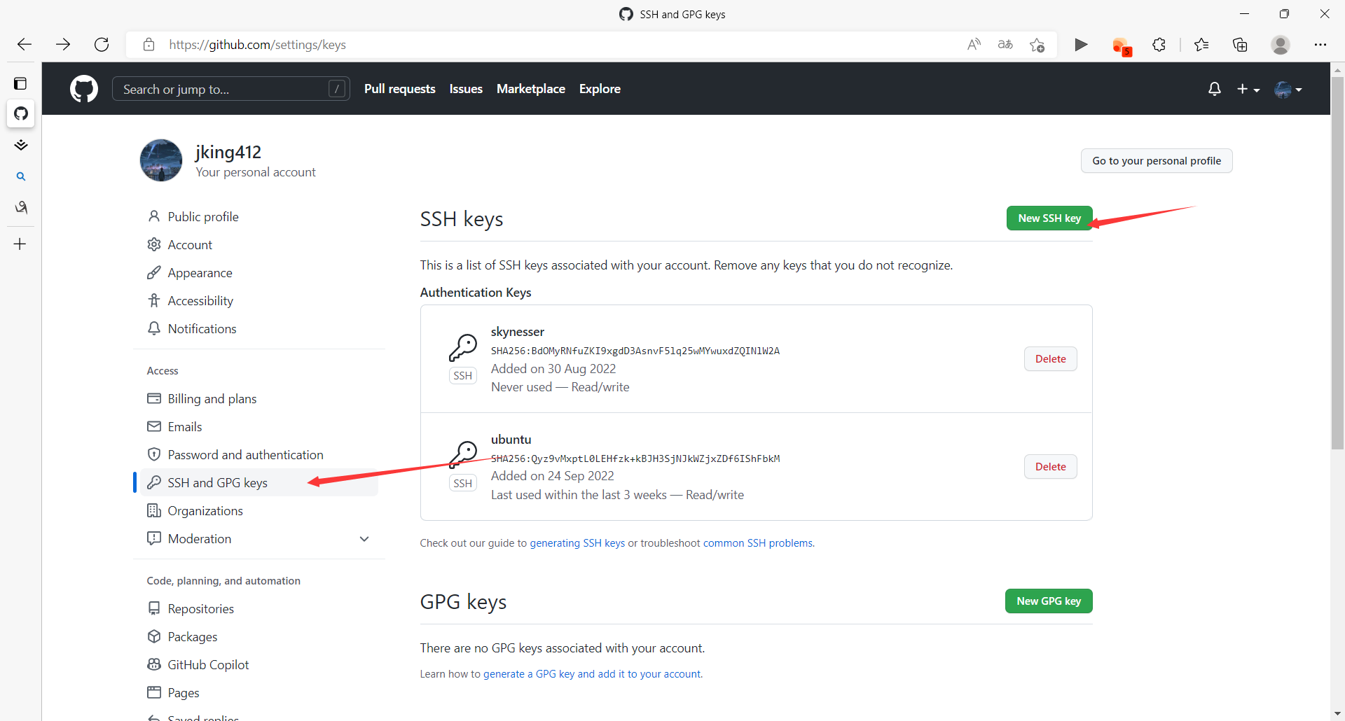Click the scrollbar down arrow
The image size is (1345, 721).
coord(1337,713)
